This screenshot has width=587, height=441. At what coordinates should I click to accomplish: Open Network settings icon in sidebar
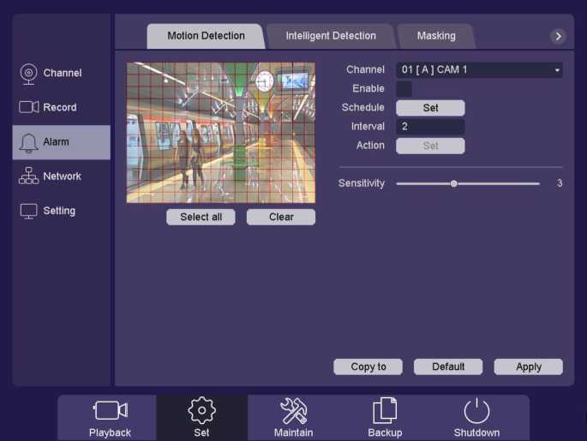tap(29, 176)
